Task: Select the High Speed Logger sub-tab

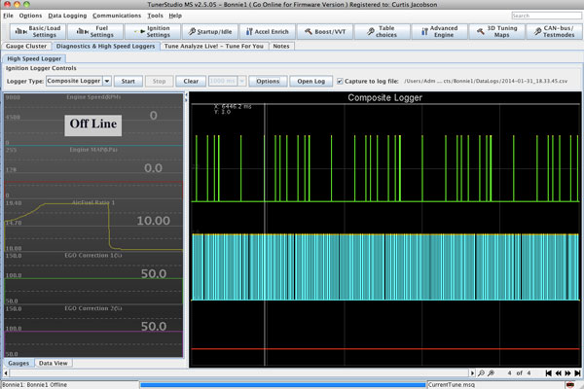Action: (x=34, y=58)
